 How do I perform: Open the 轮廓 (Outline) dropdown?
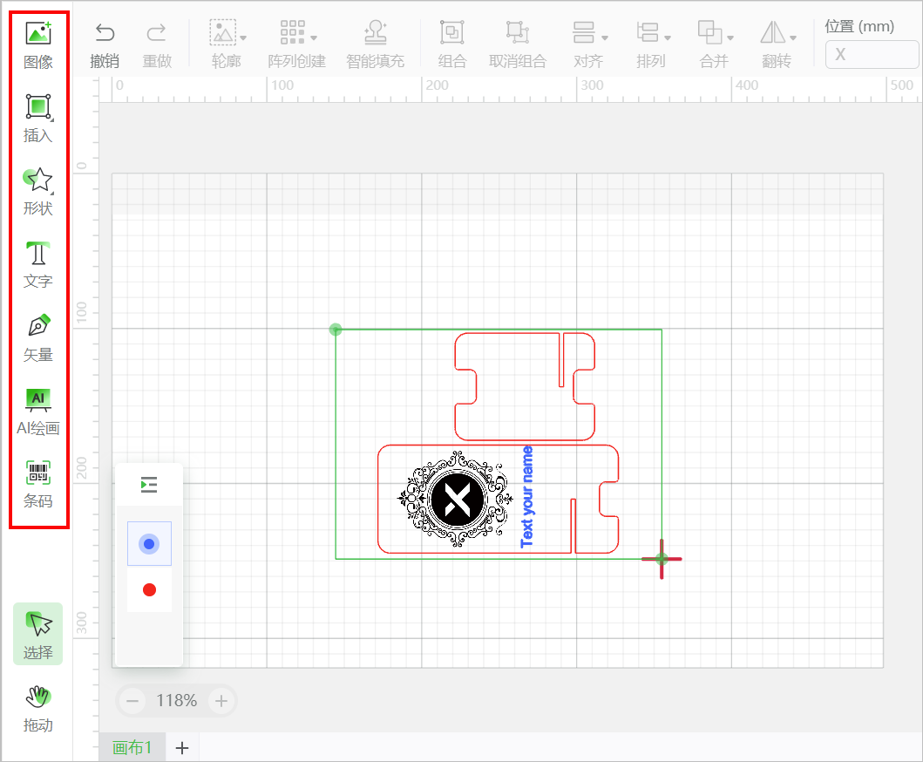point(227,44)
